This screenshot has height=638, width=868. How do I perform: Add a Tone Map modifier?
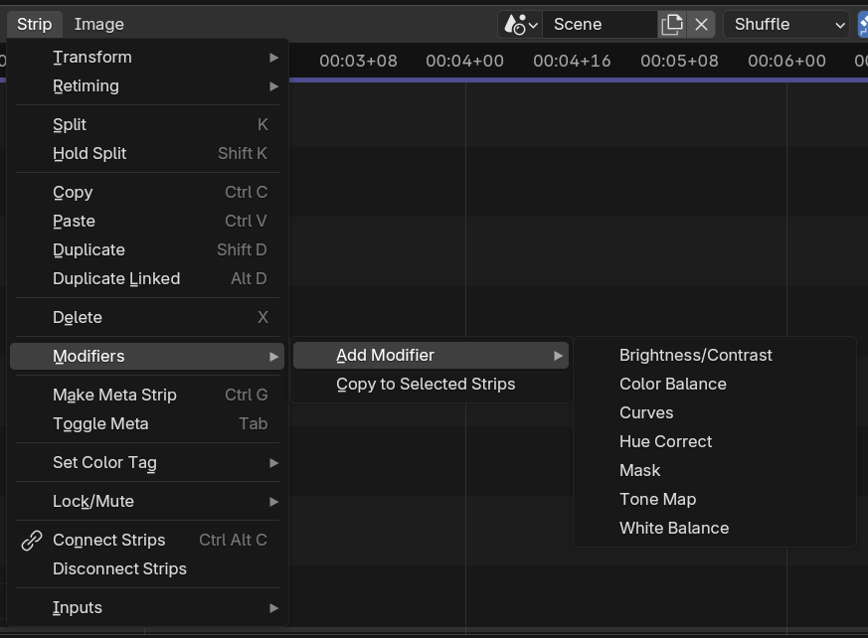pyautogui.click(x=715, y=499)
